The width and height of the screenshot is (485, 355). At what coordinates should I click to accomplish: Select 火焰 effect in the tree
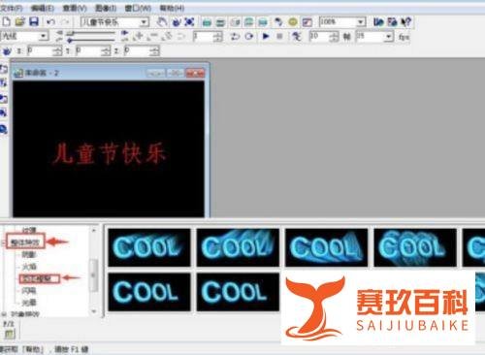(x=29, y=267)
